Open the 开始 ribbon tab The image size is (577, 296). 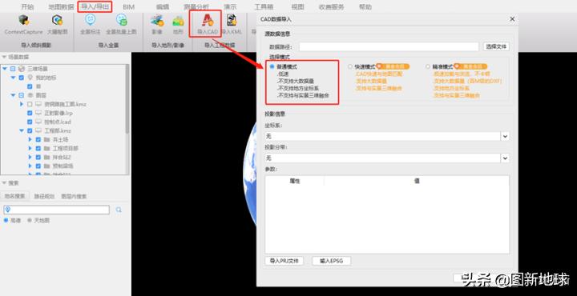27,6
